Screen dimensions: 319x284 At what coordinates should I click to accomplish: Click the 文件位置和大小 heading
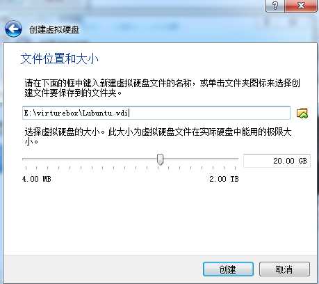pyautogui.click(x=59, y=58)
